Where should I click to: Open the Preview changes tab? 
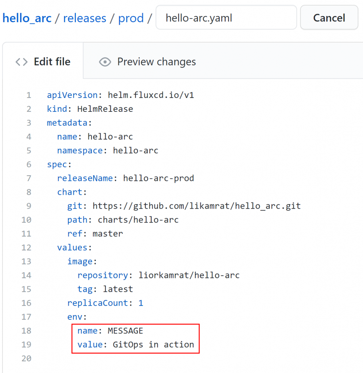[x=147, y=62]
